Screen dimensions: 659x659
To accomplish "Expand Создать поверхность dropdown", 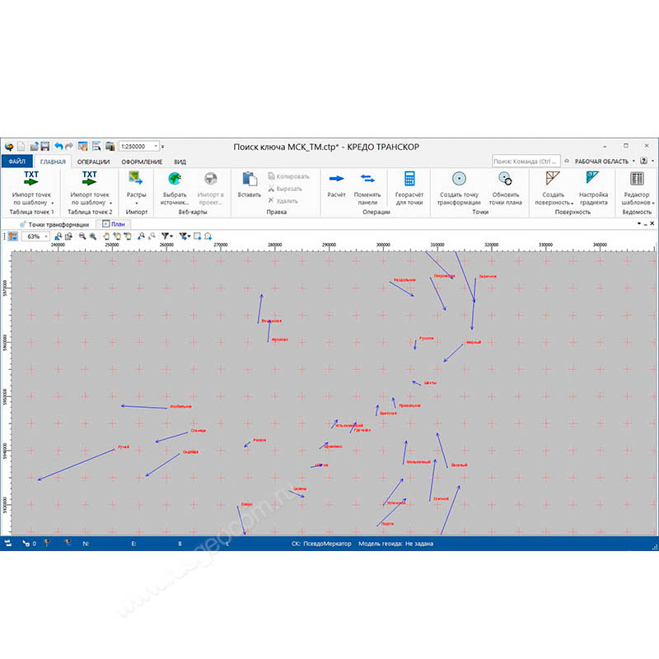I will tap(571, 203).
